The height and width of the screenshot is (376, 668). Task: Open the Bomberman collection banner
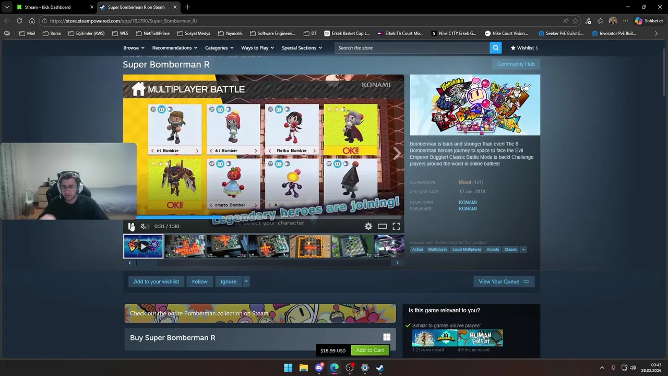tap(260, 313)
